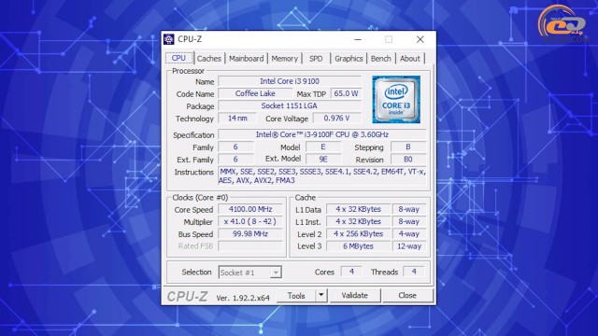Open the Caches tab
598x336 pixels.
pos(208,59)
